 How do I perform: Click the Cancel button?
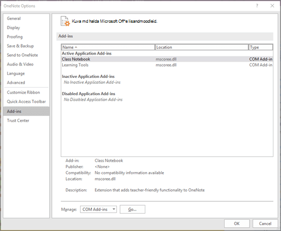point(265,223)
